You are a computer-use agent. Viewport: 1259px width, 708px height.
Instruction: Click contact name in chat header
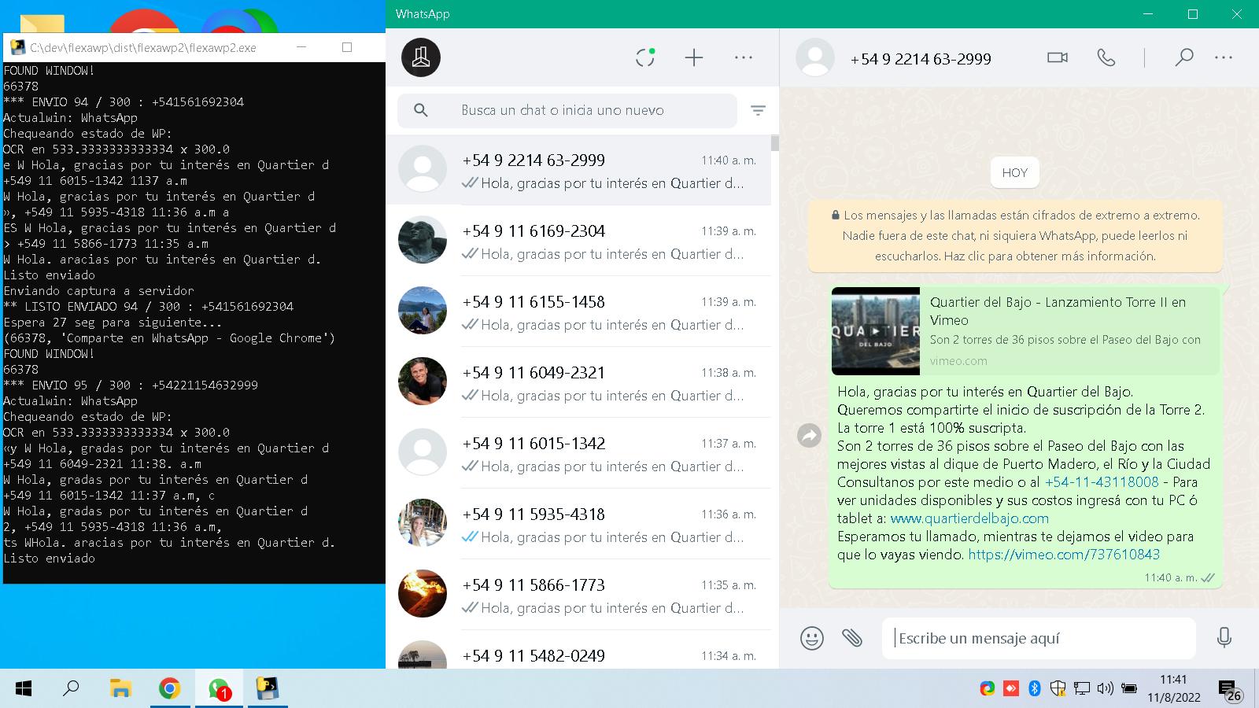tap(921, 59)
